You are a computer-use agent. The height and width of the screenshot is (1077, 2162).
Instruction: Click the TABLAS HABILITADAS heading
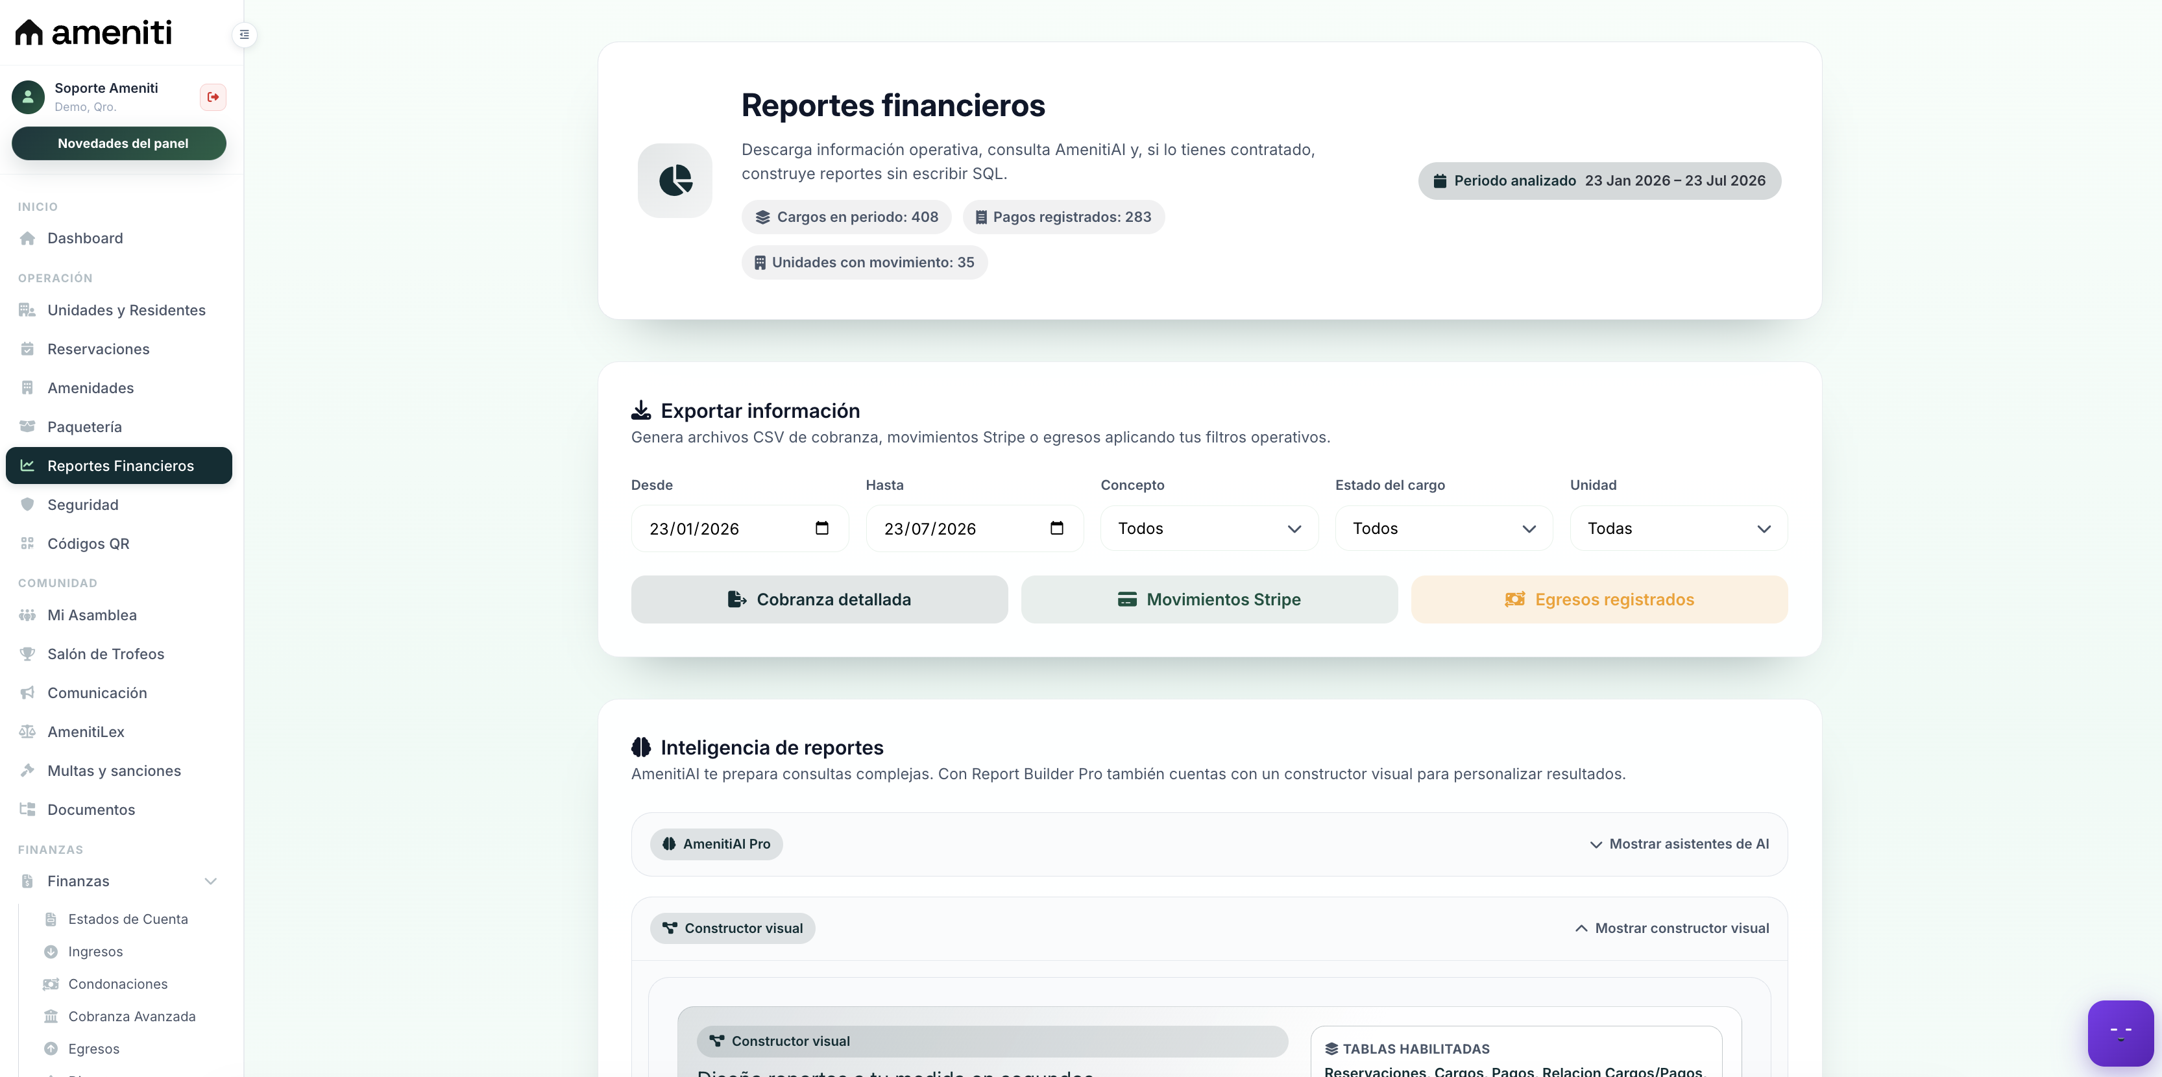pos(1407,1048)
